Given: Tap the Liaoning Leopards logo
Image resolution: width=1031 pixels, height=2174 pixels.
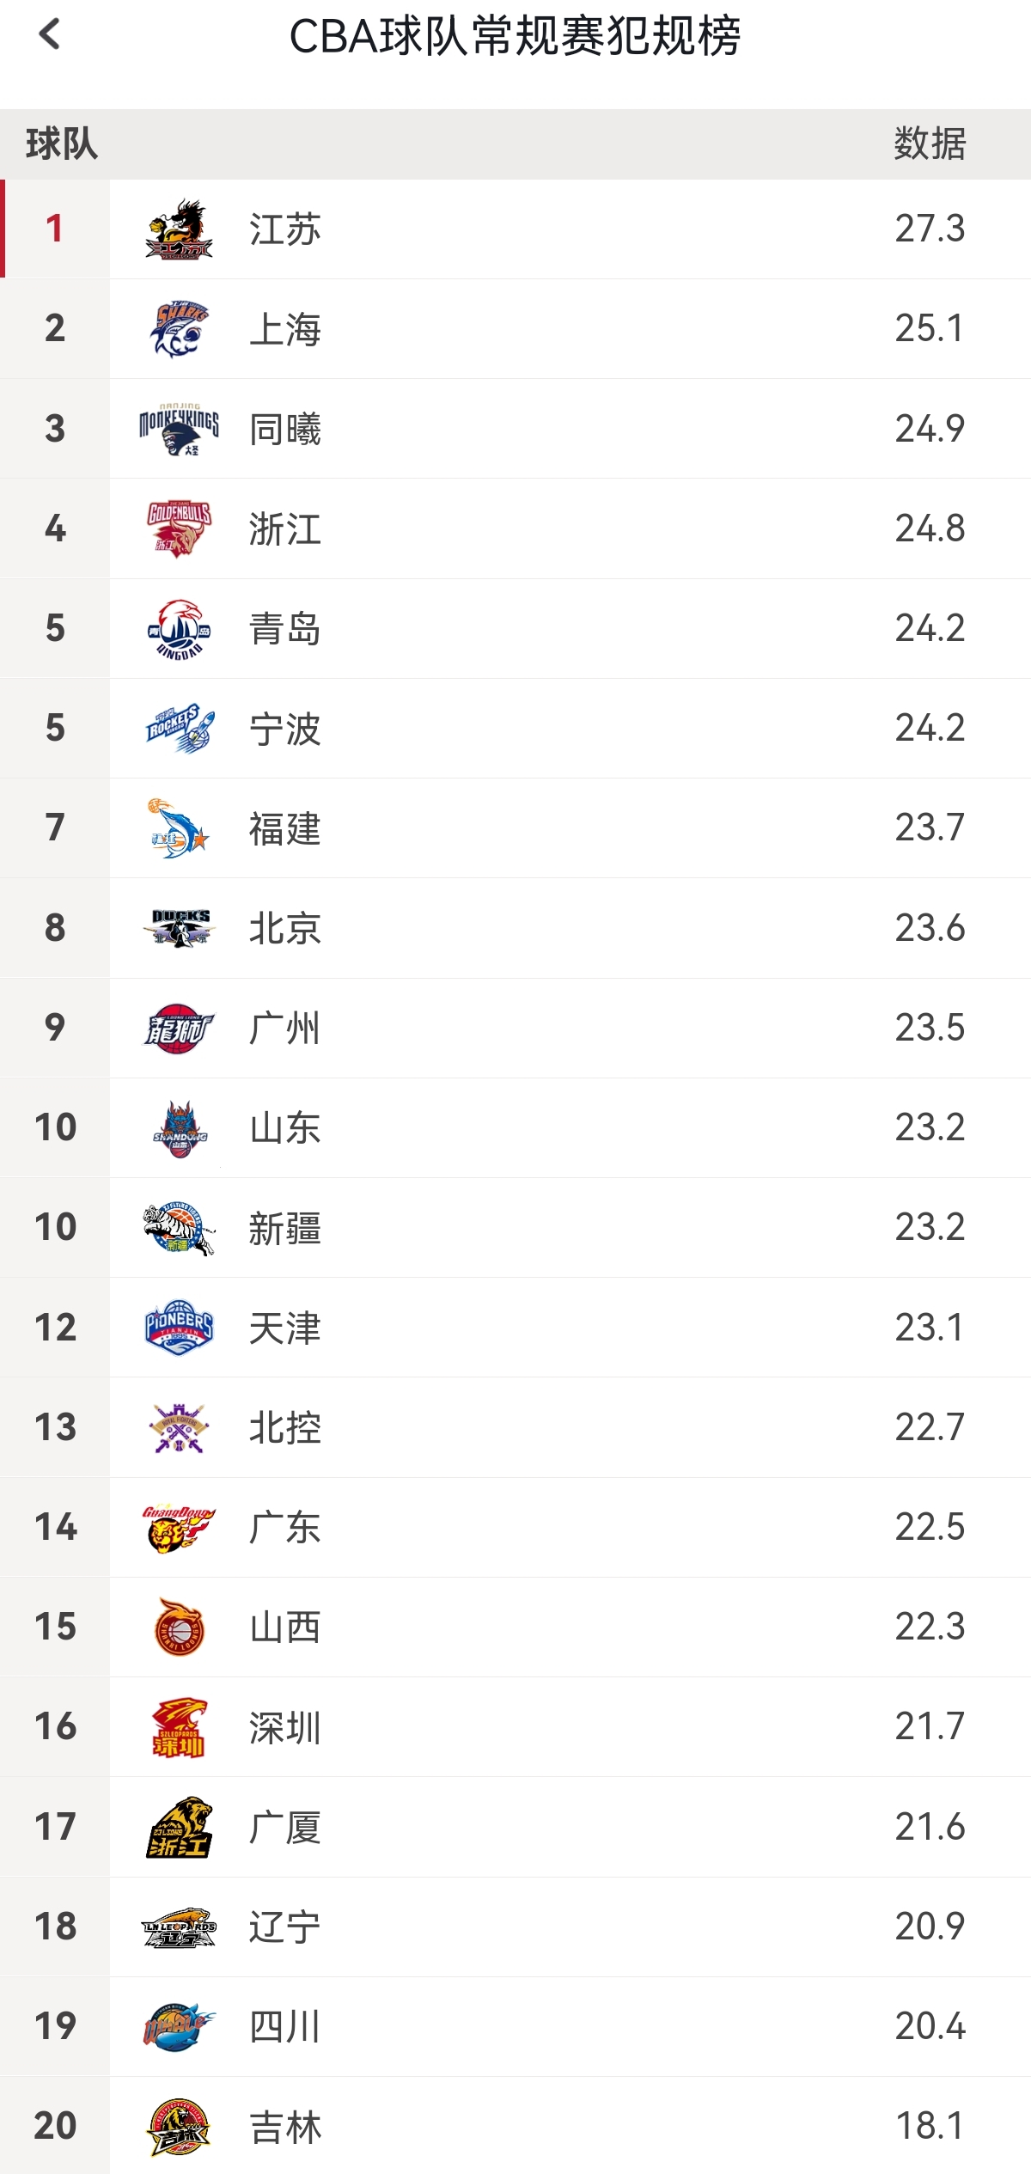Looking at the screenshot, I should 179,1927.
